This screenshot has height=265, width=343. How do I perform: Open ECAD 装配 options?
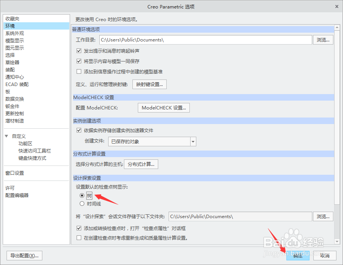tap(17, 84)
